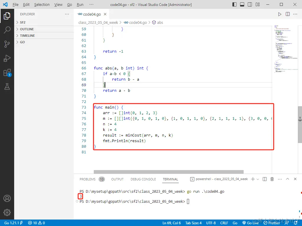Click the minimap code overview
The image size is (302, 226).
pyautogui.click(x=286, y=49)
